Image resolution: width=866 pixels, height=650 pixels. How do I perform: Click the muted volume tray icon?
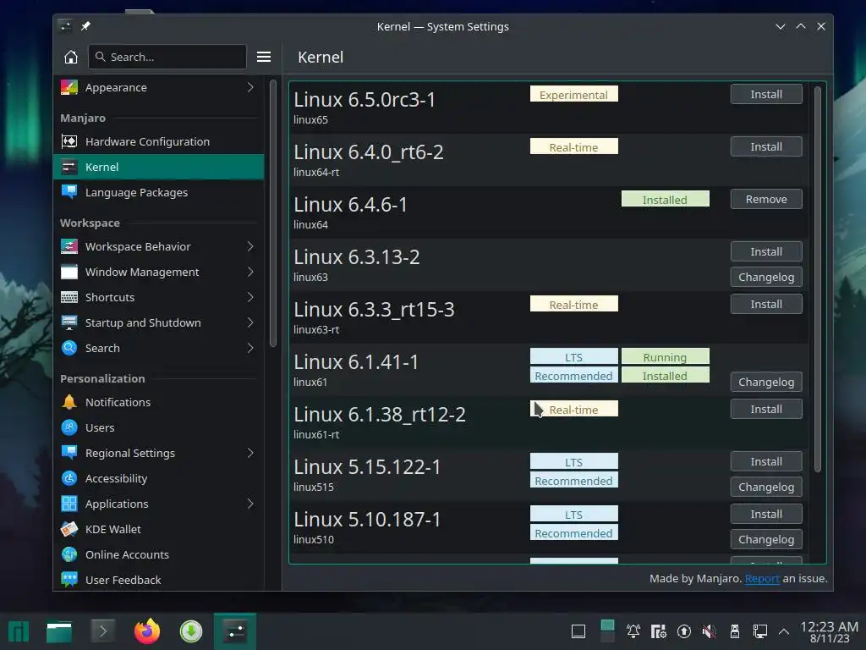click(710, 631)
